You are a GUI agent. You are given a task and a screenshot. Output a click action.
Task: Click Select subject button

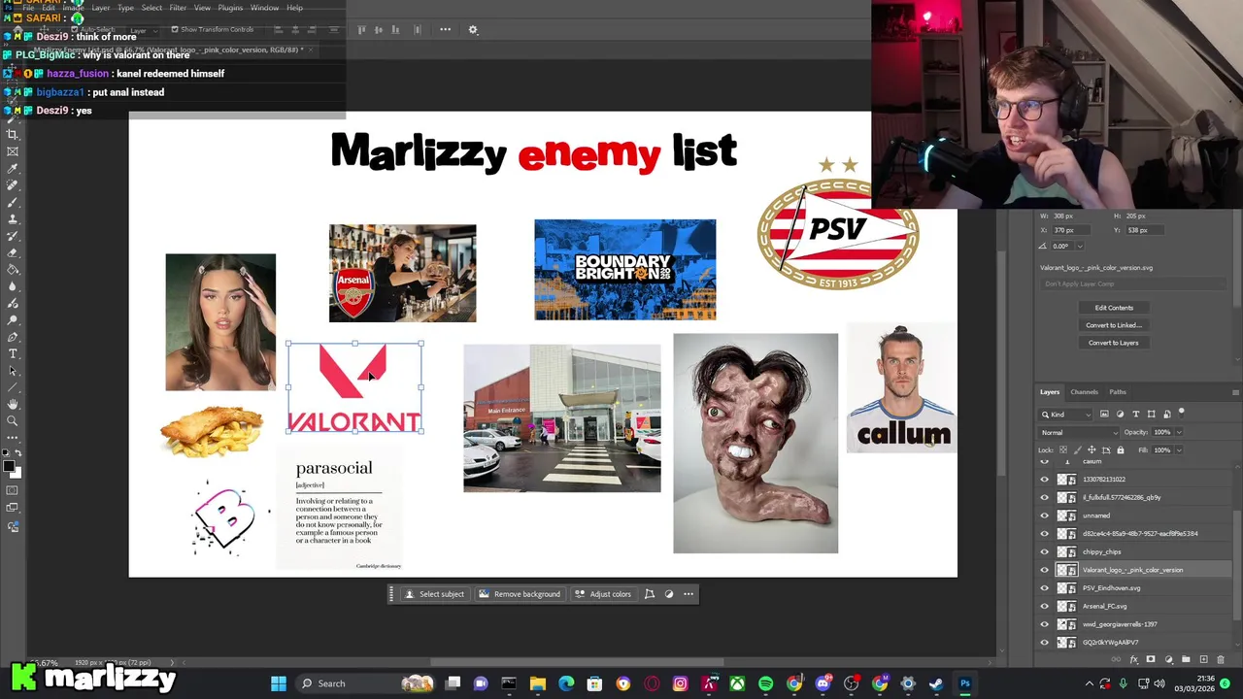pyautogui.click(x=434, y=594)
